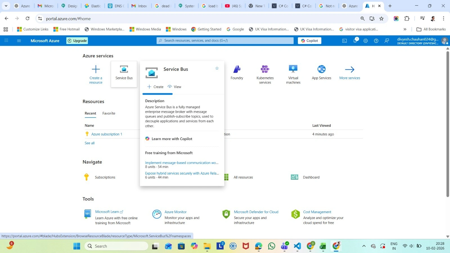Toggle the Service Bus favorite star
450x253 pixels.
[x=217, y=68]
